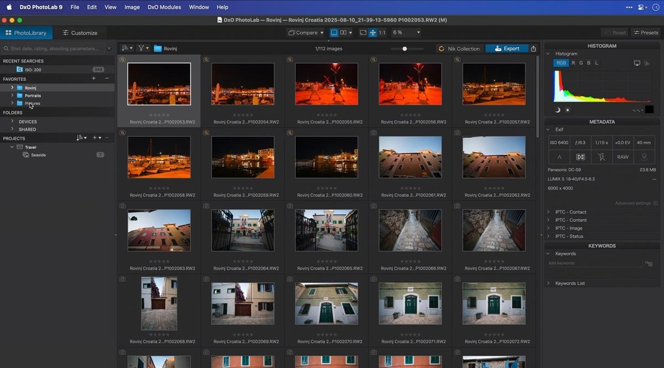Screen dimensions: 664x368
Task: Collapse the Exif section
Action: click(548, 129)
